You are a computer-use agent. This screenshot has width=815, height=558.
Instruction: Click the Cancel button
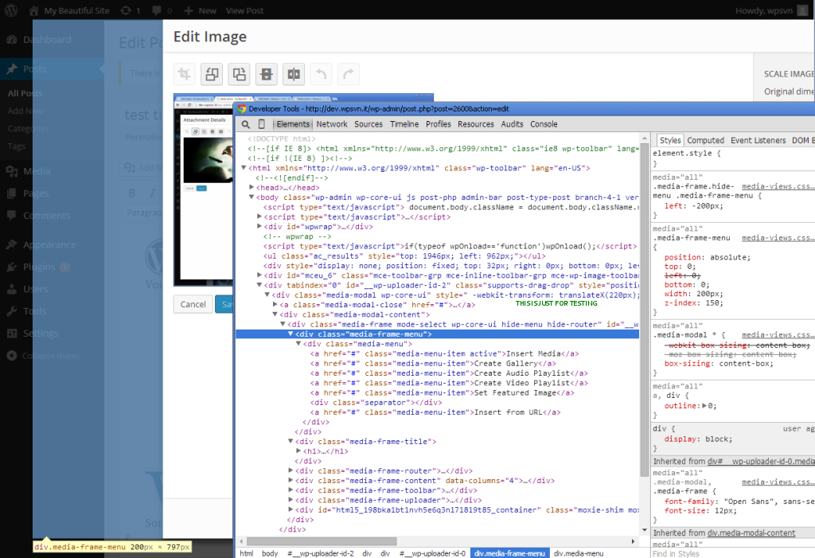[x=193, y=304]
